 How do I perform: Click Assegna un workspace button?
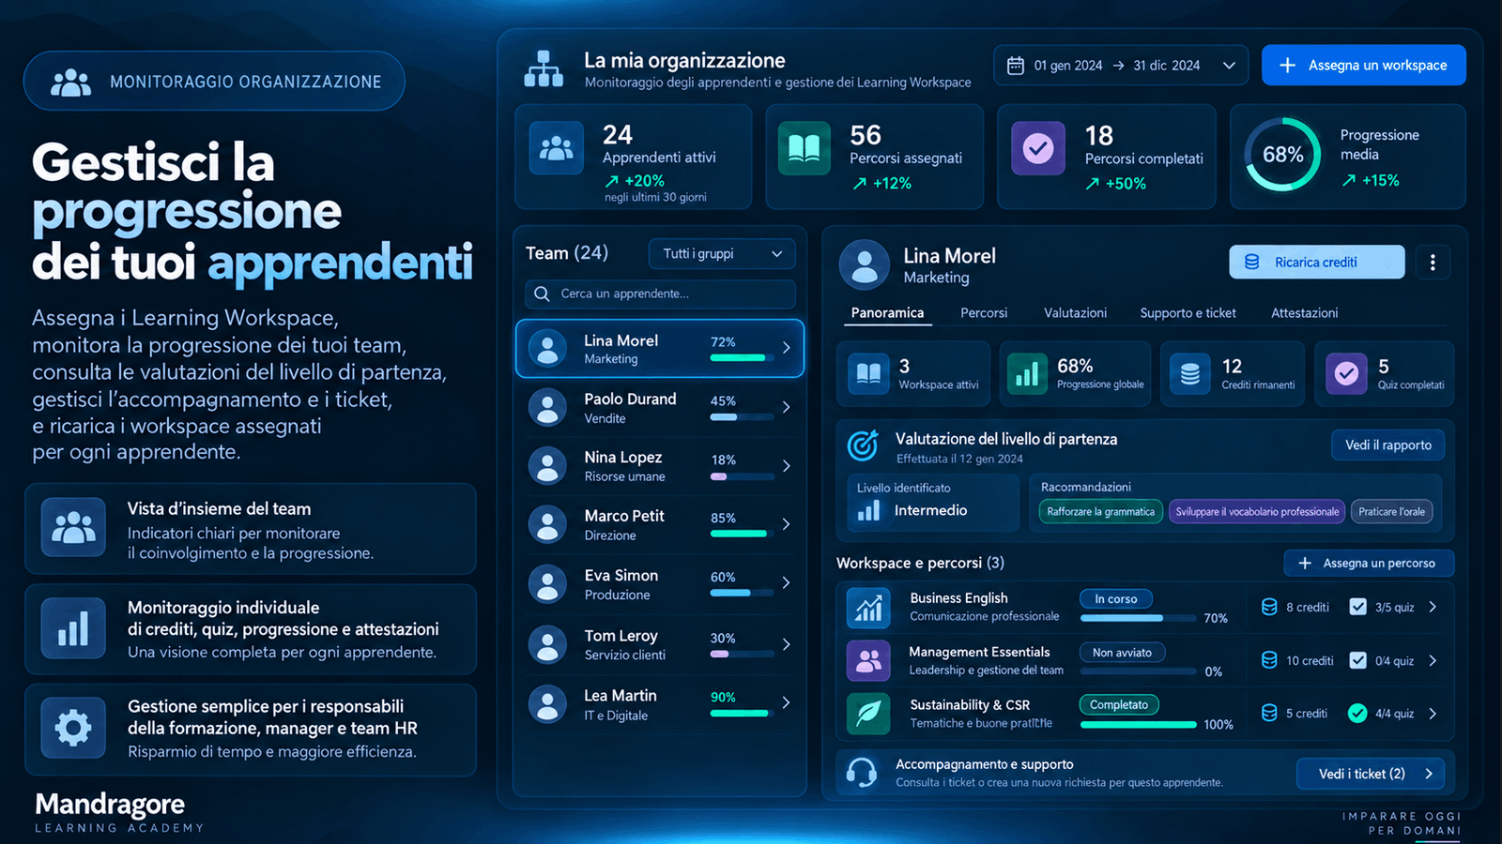click(x=1364, y=66)
